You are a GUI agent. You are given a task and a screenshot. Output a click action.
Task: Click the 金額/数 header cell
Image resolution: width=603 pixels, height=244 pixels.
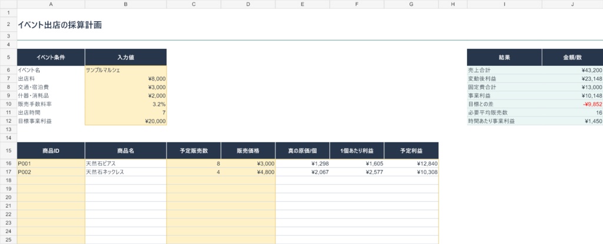572,57
